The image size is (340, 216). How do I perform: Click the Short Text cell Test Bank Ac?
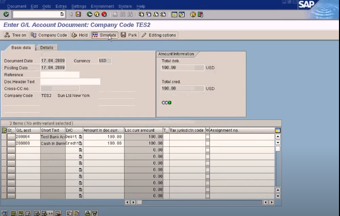[53, 137]
